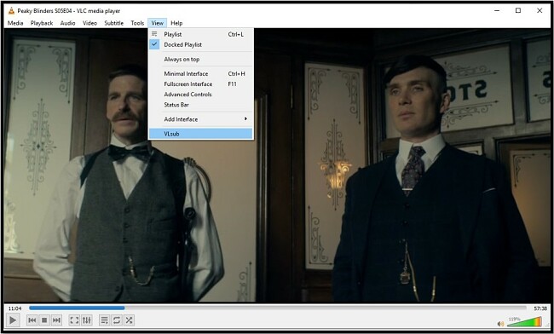The height and width of the screenshot is (334, 554).
Task: Enable Always on top
Action: [200, 60]
